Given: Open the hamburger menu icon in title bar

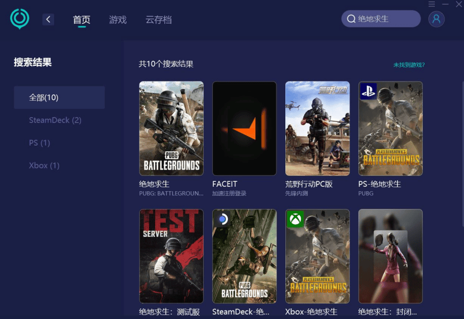Looking at the screenshot, I should coord(432,4).
